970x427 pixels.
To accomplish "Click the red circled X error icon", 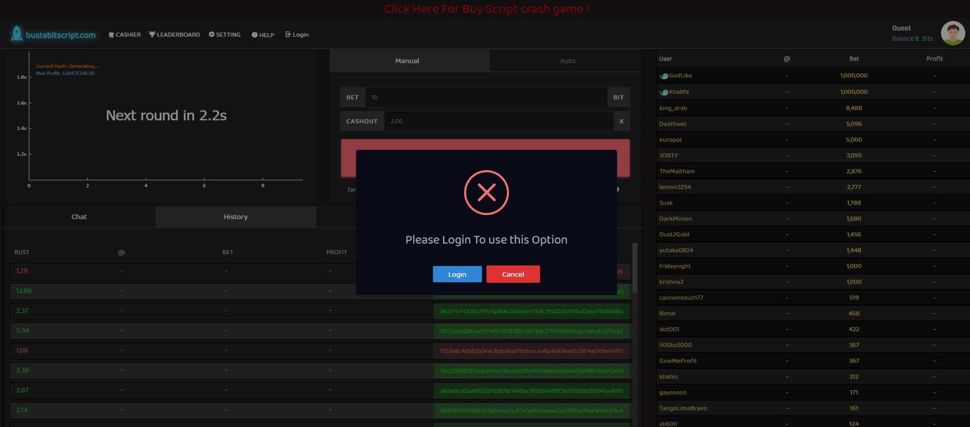I will coord(487,193).
